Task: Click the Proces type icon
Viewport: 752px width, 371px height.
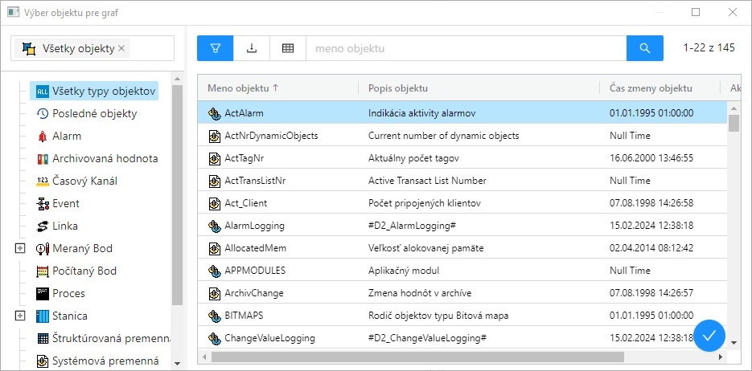Action: (x=43, y=294)
